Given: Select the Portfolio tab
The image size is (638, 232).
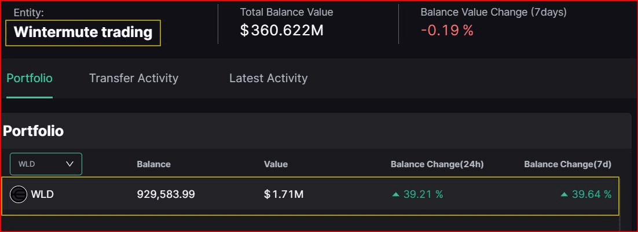Looking at the screenshot, I should (x=30, y=78).
